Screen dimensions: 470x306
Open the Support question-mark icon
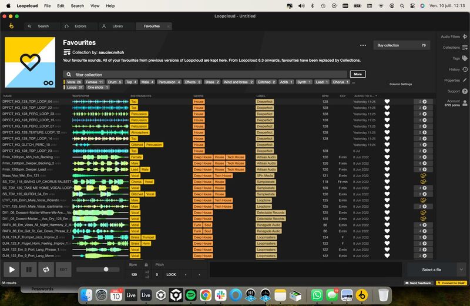[x=465, y=91]
